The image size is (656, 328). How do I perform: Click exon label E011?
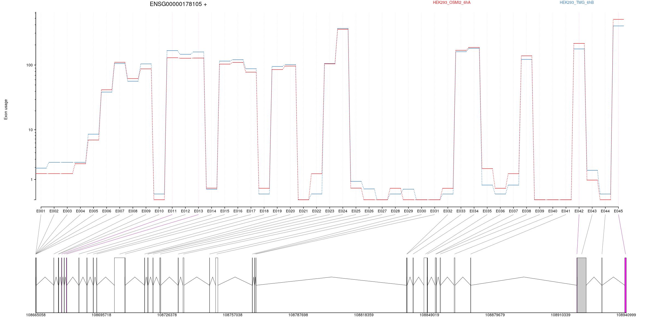tap(172, 211)
